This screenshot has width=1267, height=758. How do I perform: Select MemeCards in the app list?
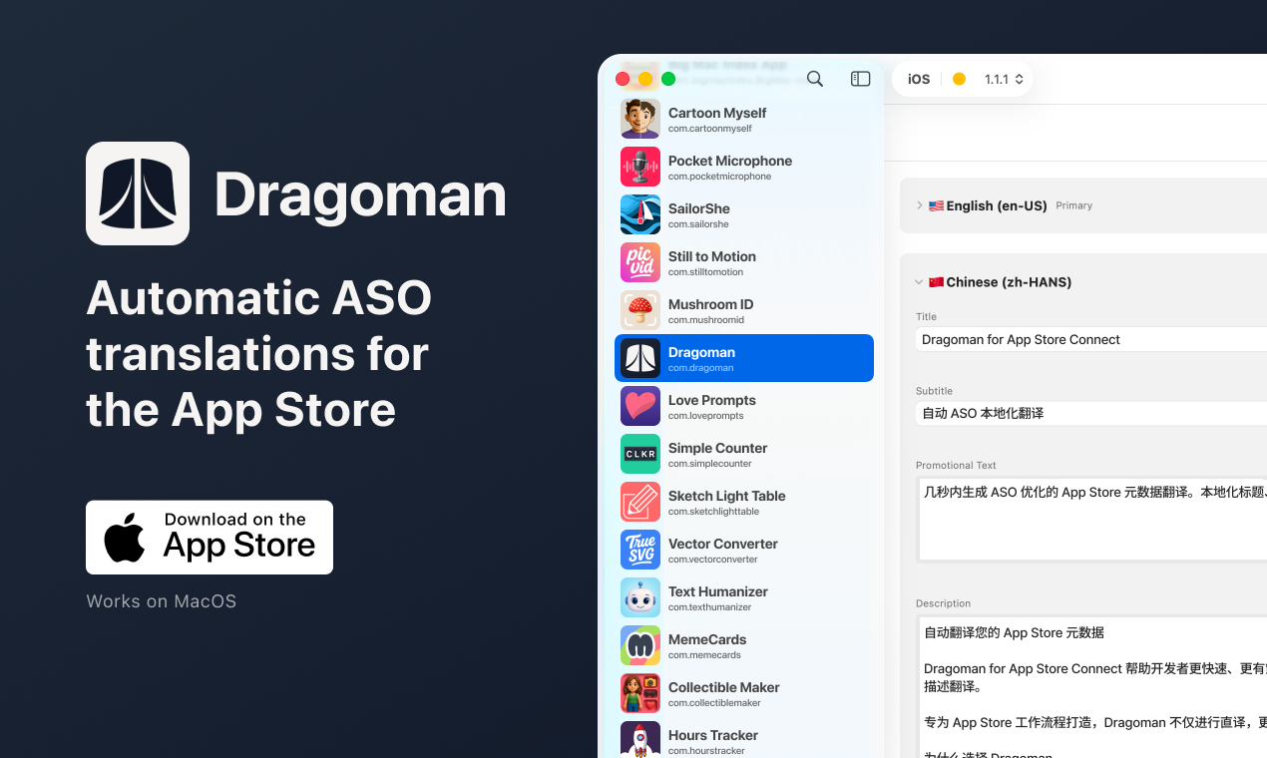click(x=744, y=645)
